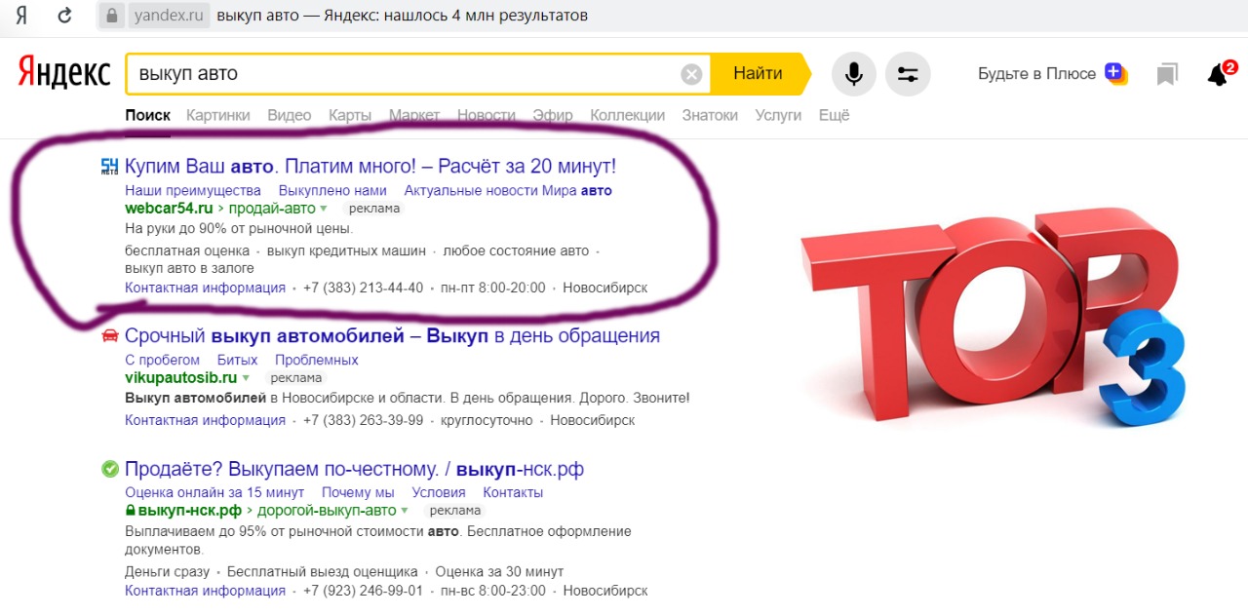The image size is (1248, 616).
Task: Click the выкуп-нск.рф green URL
Action: 190,511
